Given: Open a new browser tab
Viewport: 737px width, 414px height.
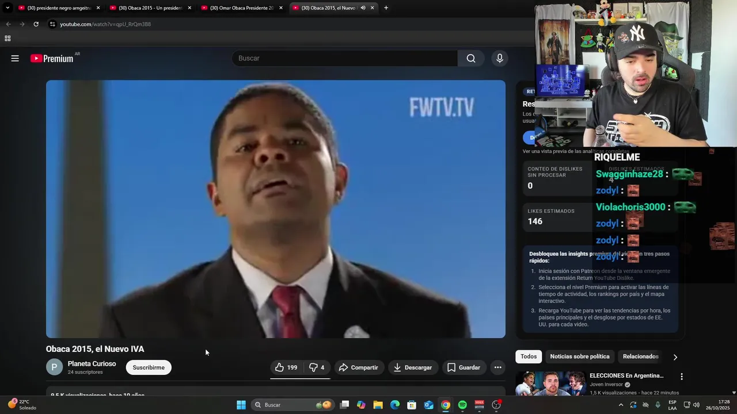Looking at the screenshot, I should click(386, 8).
